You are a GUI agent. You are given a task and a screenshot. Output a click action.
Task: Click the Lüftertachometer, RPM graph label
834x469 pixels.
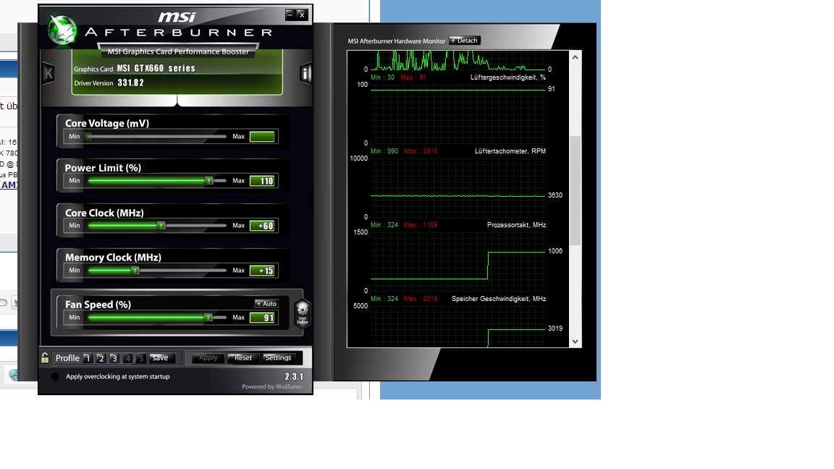tap(510, 151)
